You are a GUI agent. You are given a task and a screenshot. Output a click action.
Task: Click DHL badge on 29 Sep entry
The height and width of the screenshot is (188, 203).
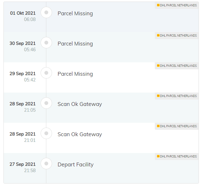[177, 66]
